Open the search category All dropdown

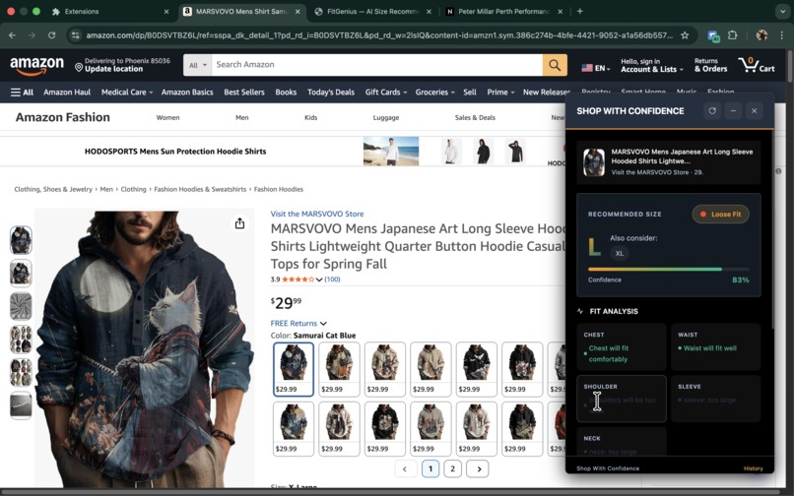click(x=197, y=65)
